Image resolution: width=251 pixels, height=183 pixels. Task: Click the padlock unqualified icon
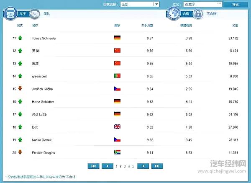tap(198, 13)
